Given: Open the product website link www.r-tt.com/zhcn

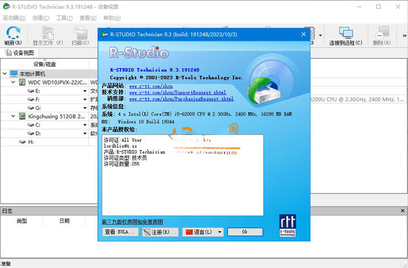Looking at the screenshot, I should tap(151, 86).
